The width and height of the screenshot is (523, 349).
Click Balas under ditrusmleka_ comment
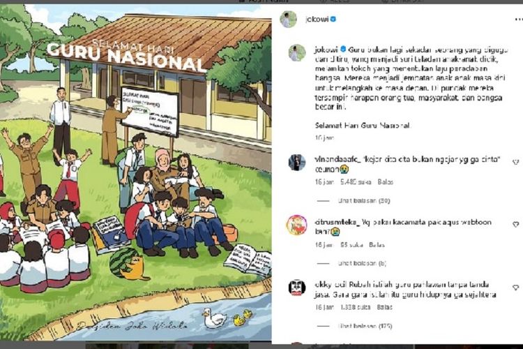click(x=377, y=245)
